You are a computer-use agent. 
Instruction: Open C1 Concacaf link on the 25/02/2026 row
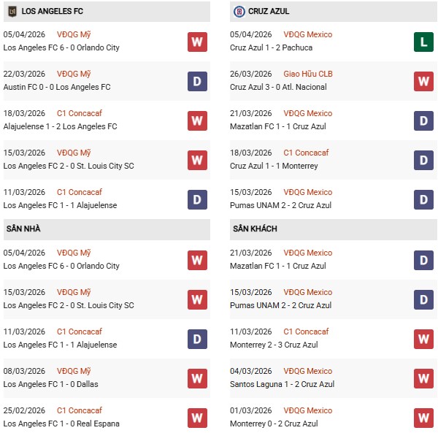click(x=80, y=410)
